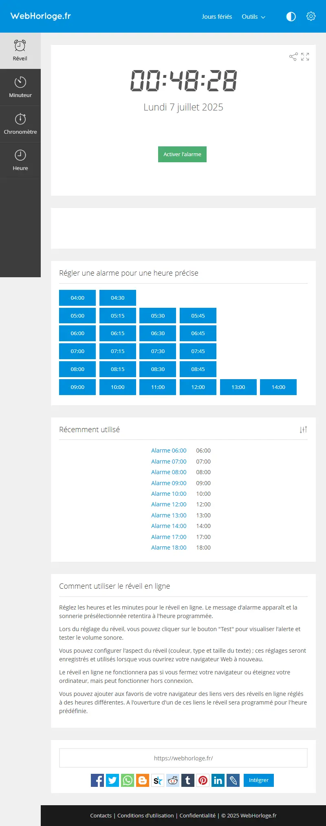This screenshot has height=826, width=326.
Task: Click the digital clock time display
Action: click(183, 80)
